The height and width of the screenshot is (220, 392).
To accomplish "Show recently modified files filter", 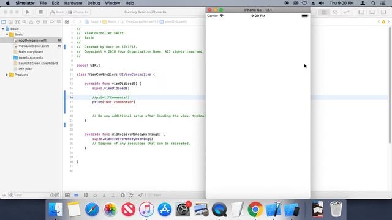I will 52,195.
